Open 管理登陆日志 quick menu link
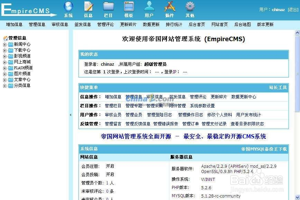Screen dimensions: 300x200 pos(159,115)
